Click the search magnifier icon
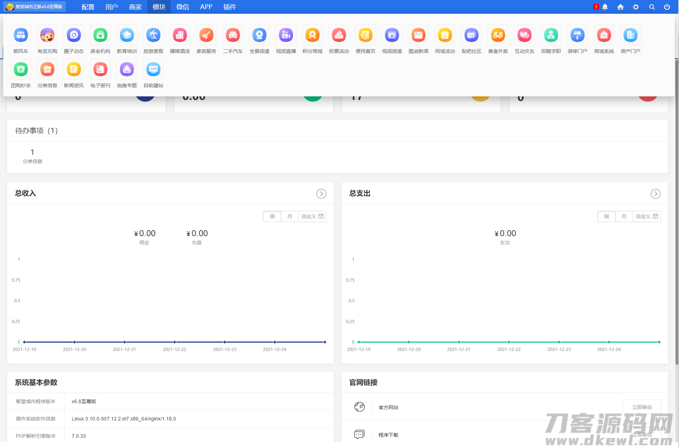Viewport: 679px width, 448px height. coord(652,7)
